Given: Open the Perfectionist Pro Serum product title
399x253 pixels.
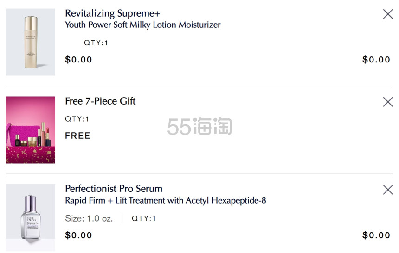Looking at the screenshot, I should click(x=114, y=189).
